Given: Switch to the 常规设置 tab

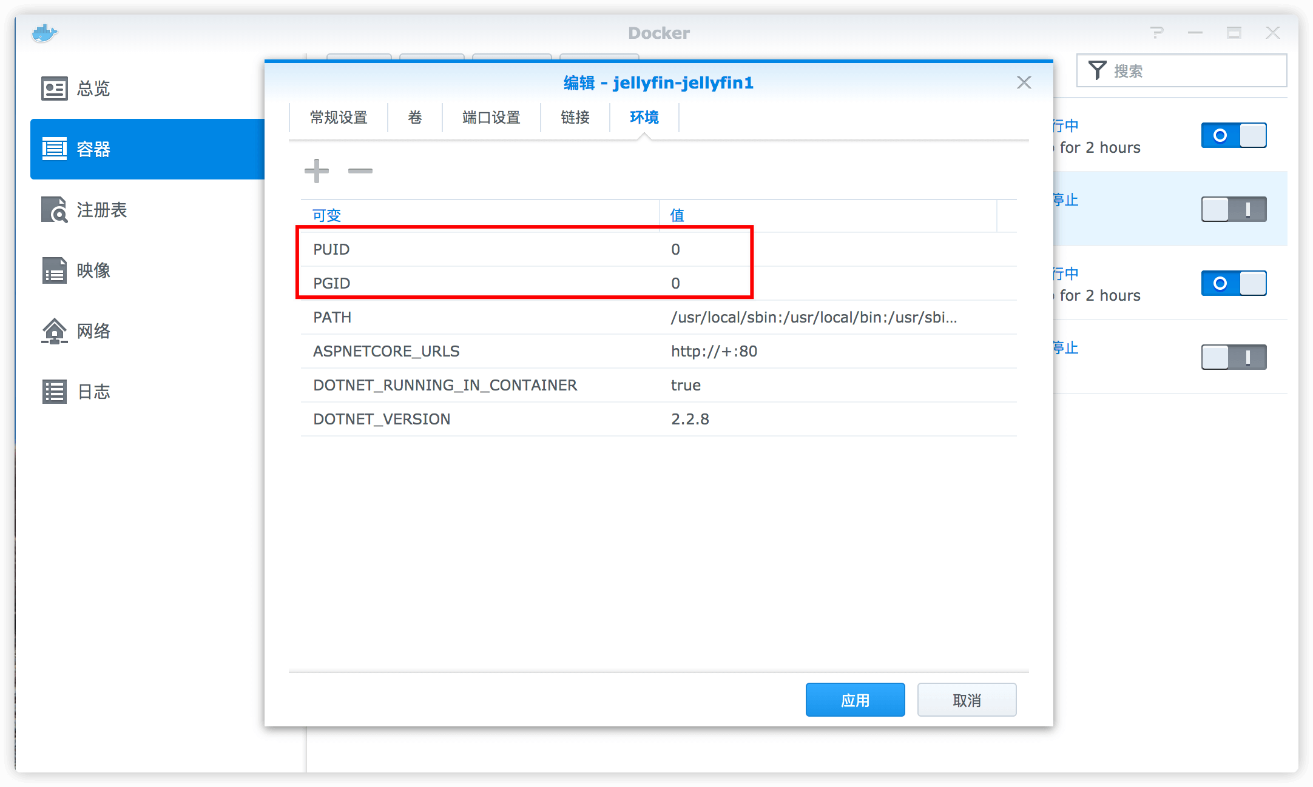Looking at the screenshot, I should (339, 117).
